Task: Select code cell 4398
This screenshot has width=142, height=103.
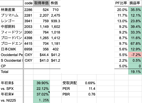Action: click(x=29, y=38)
